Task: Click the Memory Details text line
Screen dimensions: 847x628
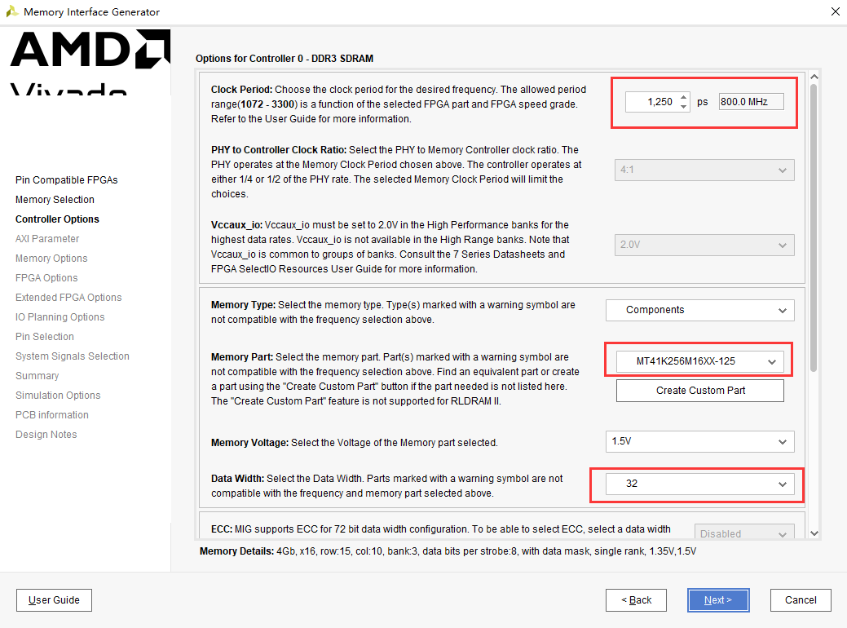Action: 448,551
